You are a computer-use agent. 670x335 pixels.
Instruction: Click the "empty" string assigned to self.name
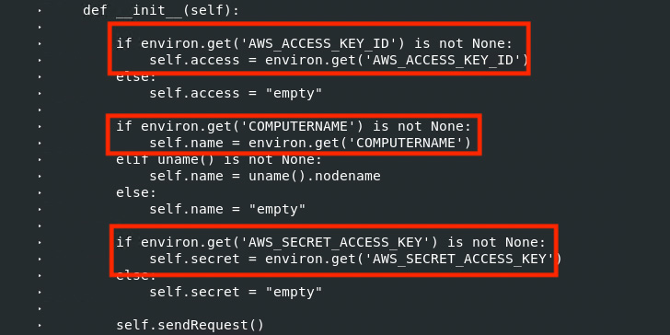[277, 210]
